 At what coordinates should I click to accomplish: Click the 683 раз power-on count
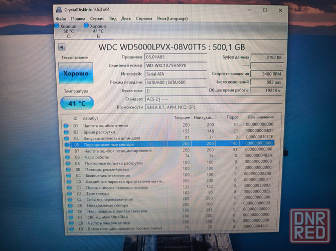click(266, 82)
